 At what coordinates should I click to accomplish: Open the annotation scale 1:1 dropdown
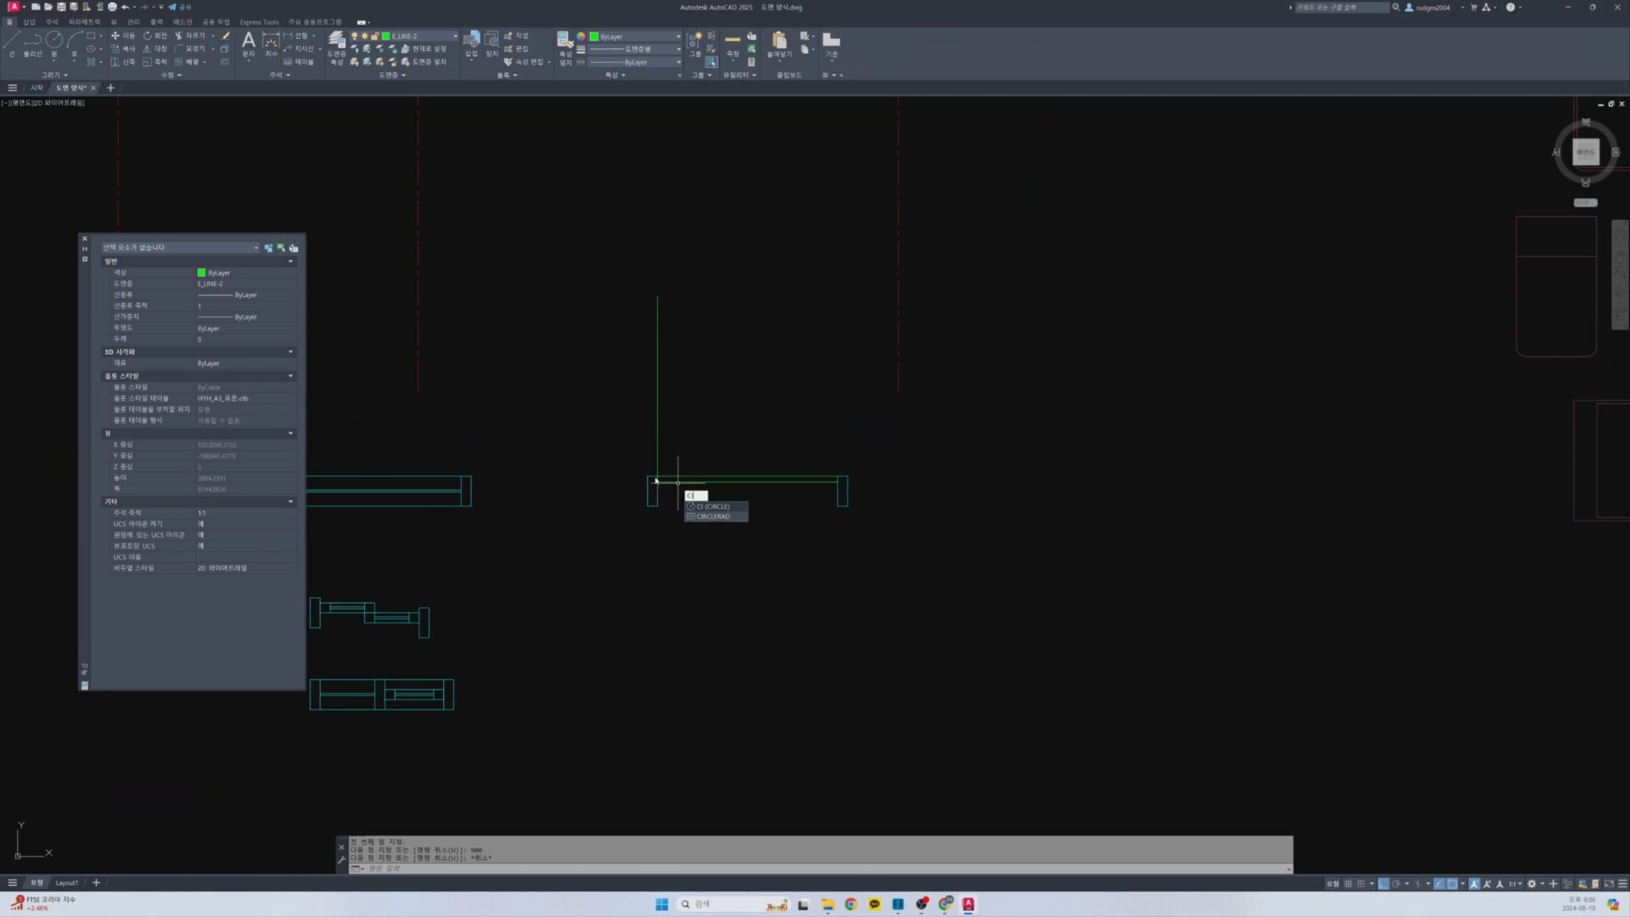tap(1515, 883)
